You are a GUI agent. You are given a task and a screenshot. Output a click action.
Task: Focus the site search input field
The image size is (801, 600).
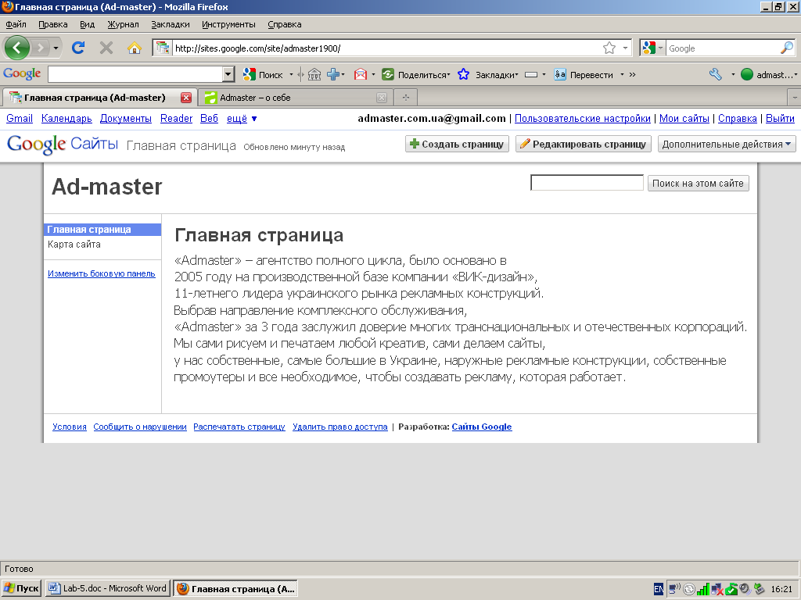587,183
